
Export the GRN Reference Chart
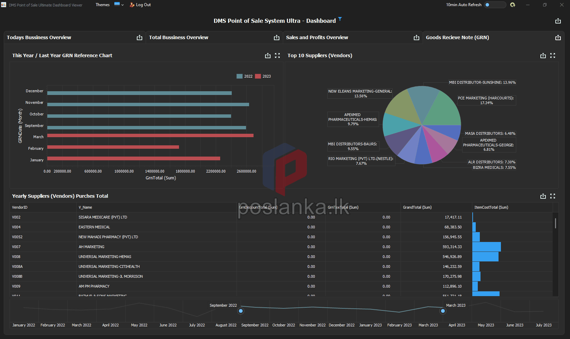click(268, 55)
